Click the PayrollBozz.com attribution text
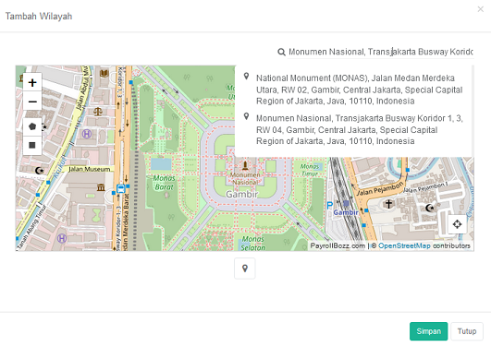The width and height of the screenshot is (491, 347). click(338, 245)
